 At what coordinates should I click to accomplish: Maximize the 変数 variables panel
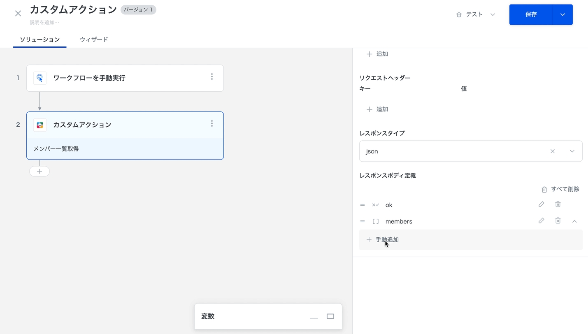click(x=330, y=316)
